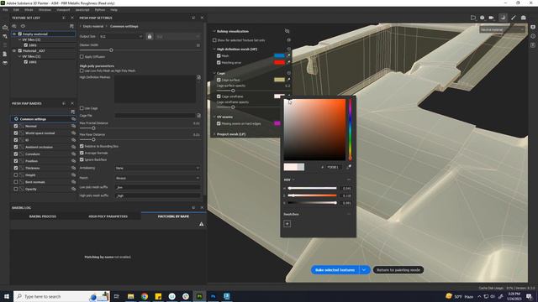The width and height of the screenshot is (538, 302).
Task: Enable the Opacity baker checkbox
Action: (16, 189)
